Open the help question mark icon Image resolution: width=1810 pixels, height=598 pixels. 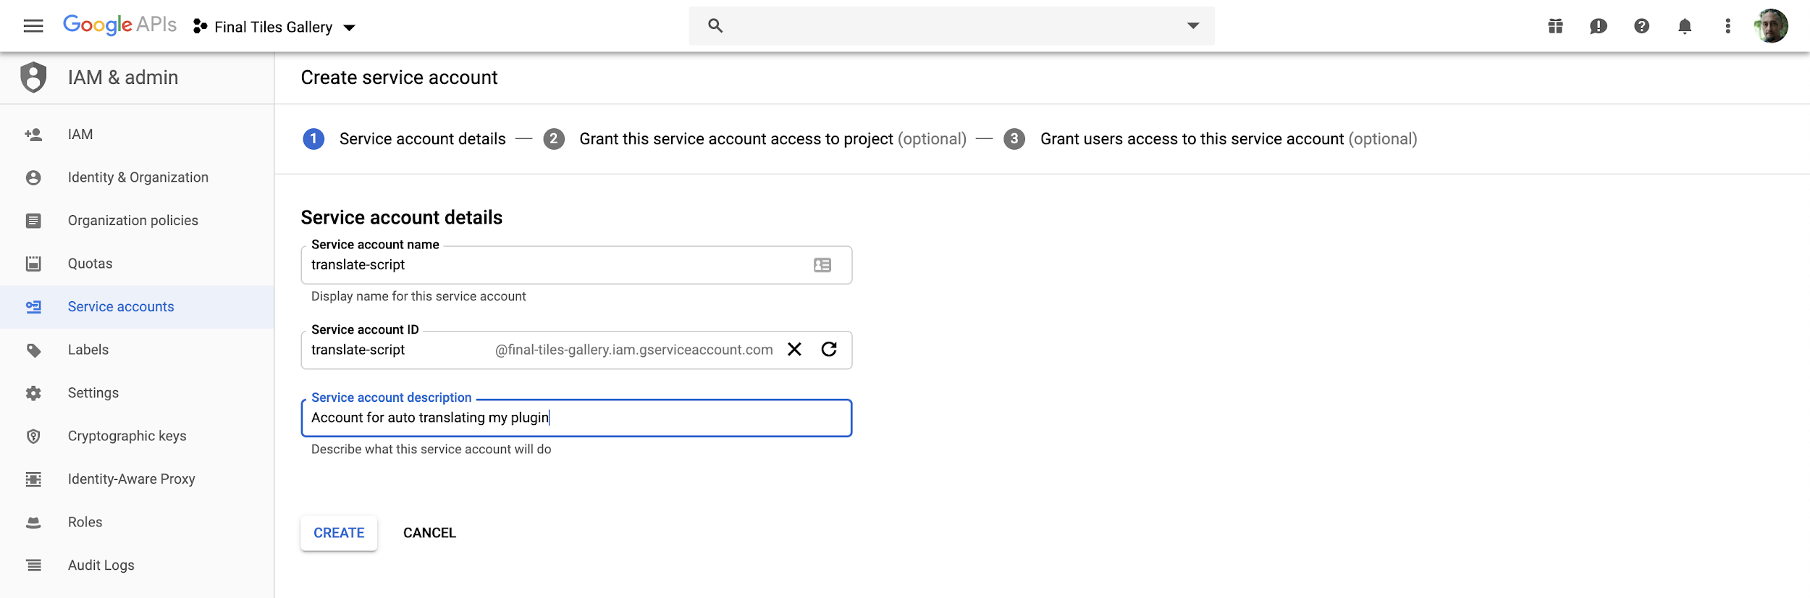click(x=1641, y=26)
